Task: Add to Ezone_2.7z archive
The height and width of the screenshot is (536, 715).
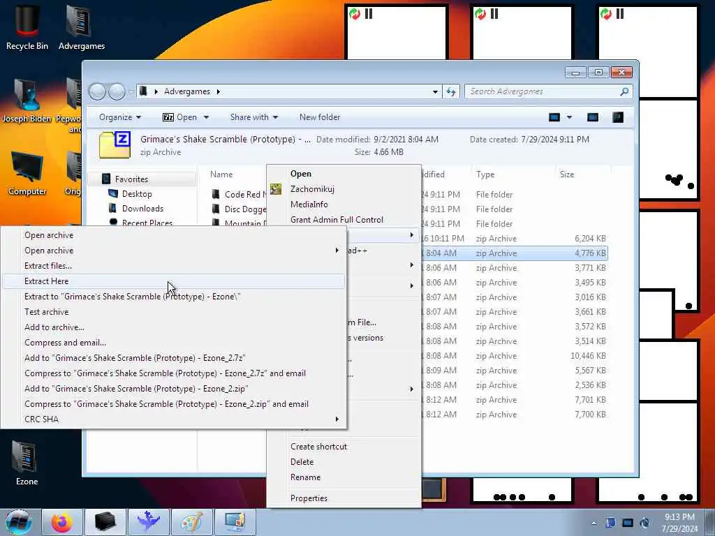Action: click(173, 358)
